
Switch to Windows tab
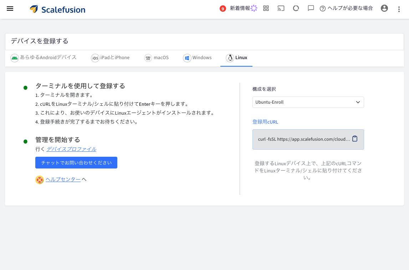tap(197, 58)
